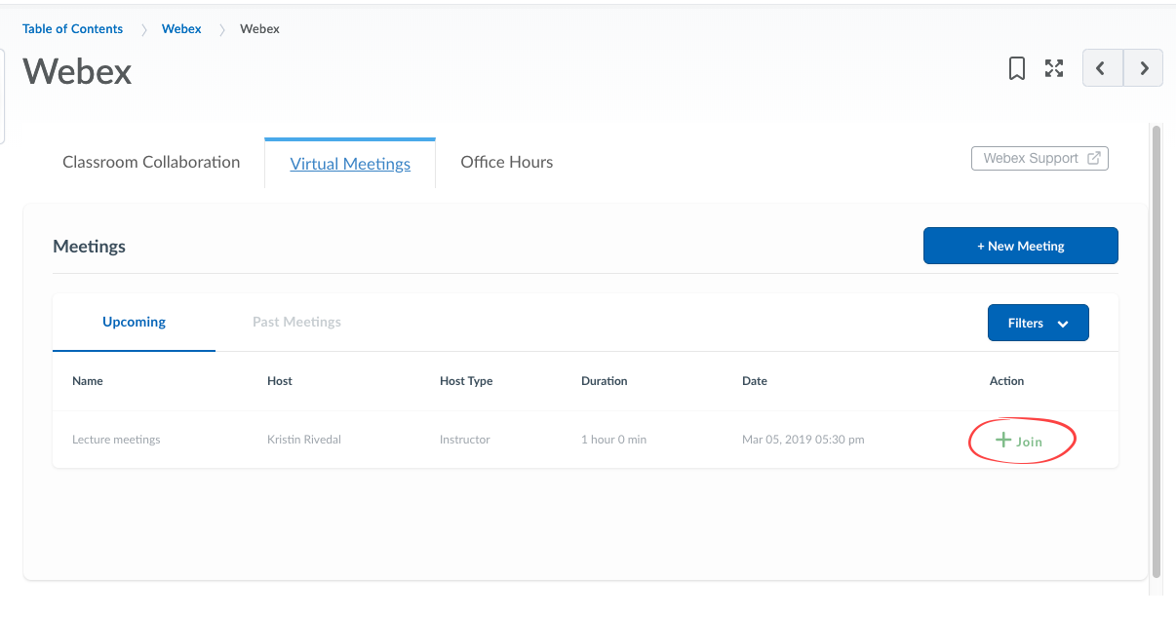The image size is (1176, 617).
Task: Open Webex page in fullscreen view
Action: (x=1054, y=68)
